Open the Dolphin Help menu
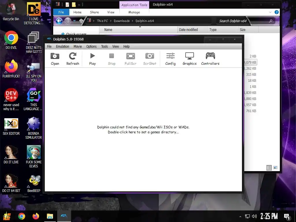Viewport: 296px width, 222px height. [126, 47]
